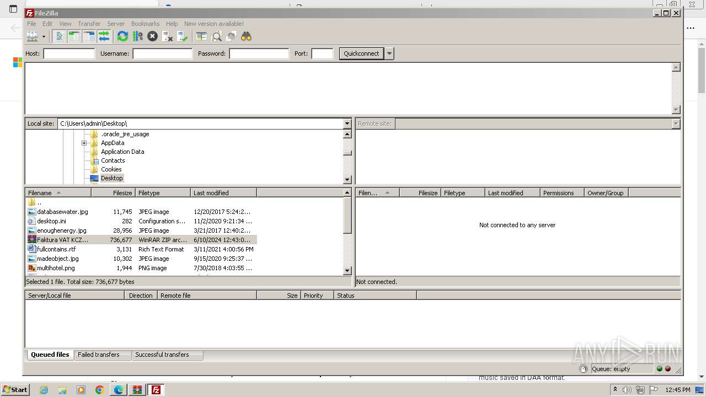Open the directory listing filters dialog

201,36
